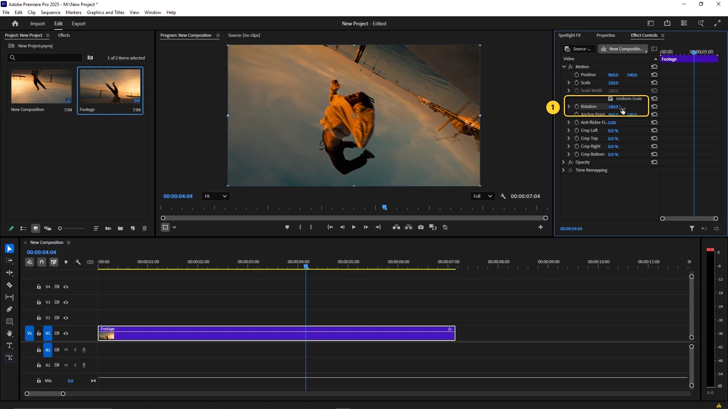Step back one frame
This screenshot has width=728, height=409.
tap(342, 227)
